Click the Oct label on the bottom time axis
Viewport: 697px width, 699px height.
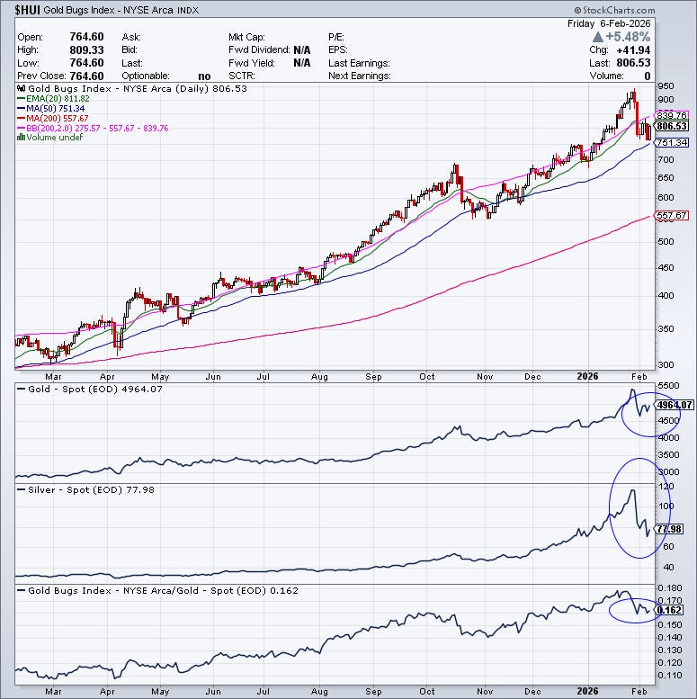click(x=427, y=692)
